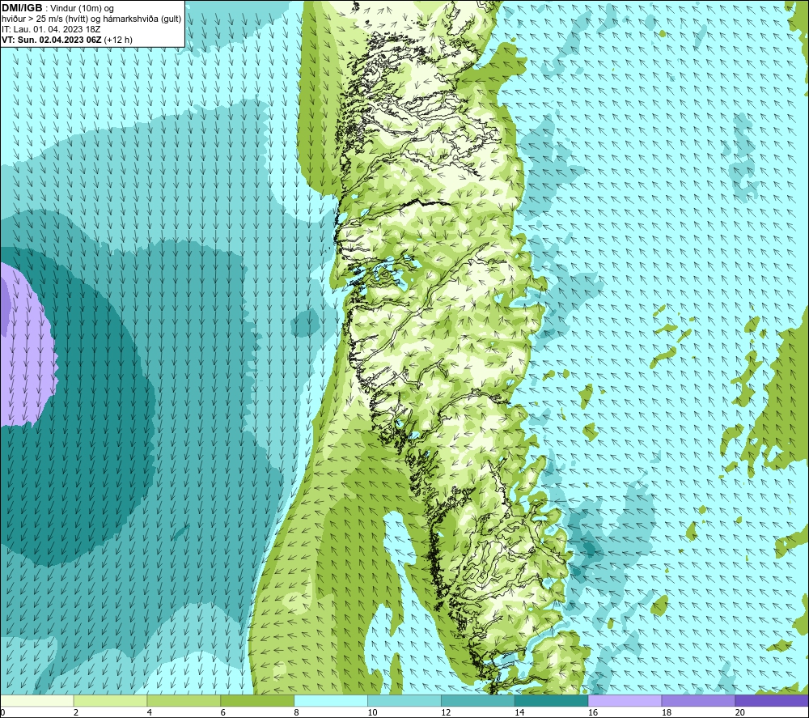Viewport: 809px width, 718px height.
Task: Click the pale teal 10–12 m/s legend swatch
Action: click(404, 700)
